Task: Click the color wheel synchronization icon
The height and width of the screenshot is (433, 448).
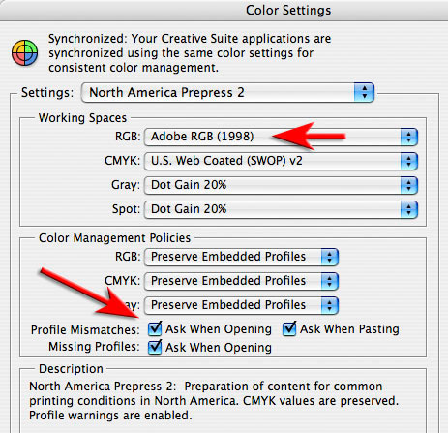Action: pos(25,52)
